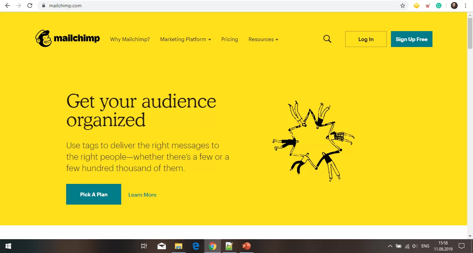Open the site search magnifier icon

click(x=327, y=39)
